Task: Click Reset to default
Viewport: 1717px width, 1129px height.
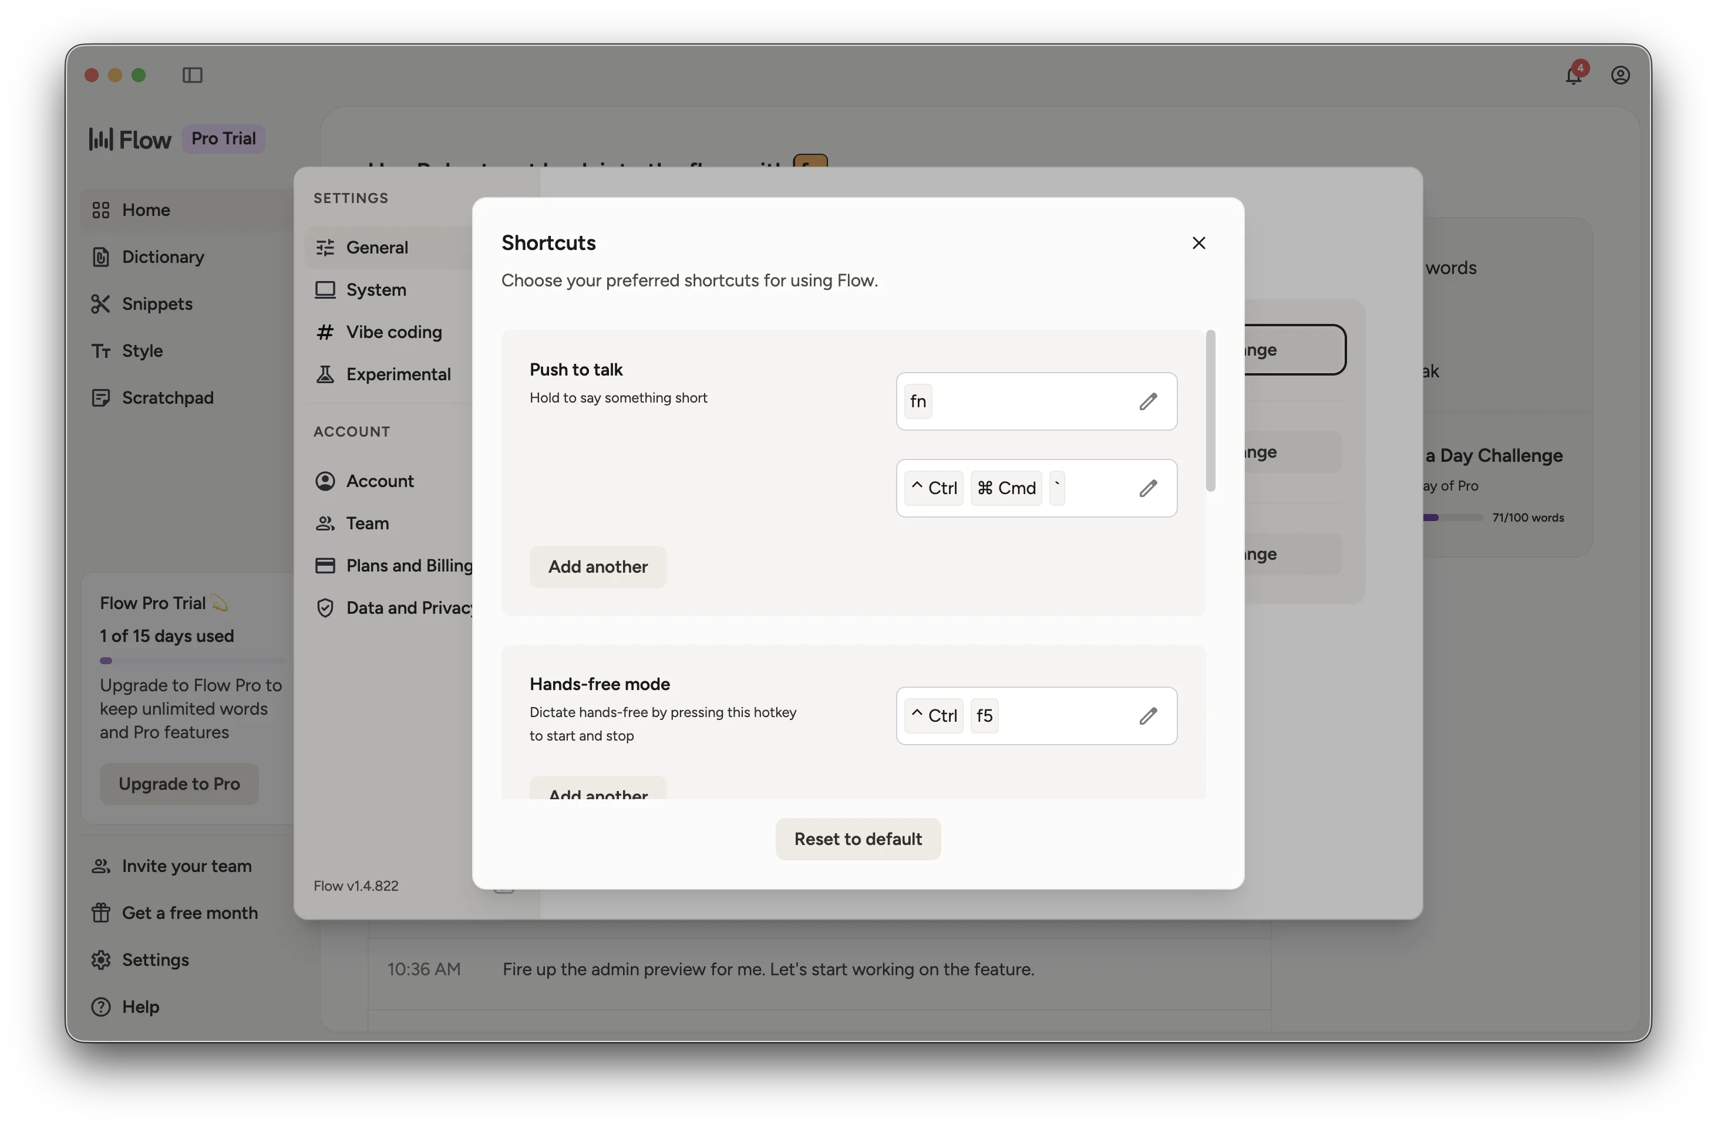Action: (x=857, y=839)
